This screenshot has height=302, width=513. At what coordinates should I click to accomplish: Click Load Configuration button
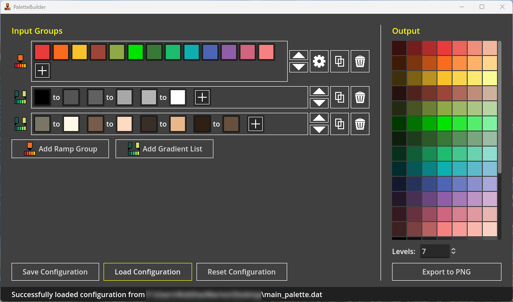tap(148, 272)
